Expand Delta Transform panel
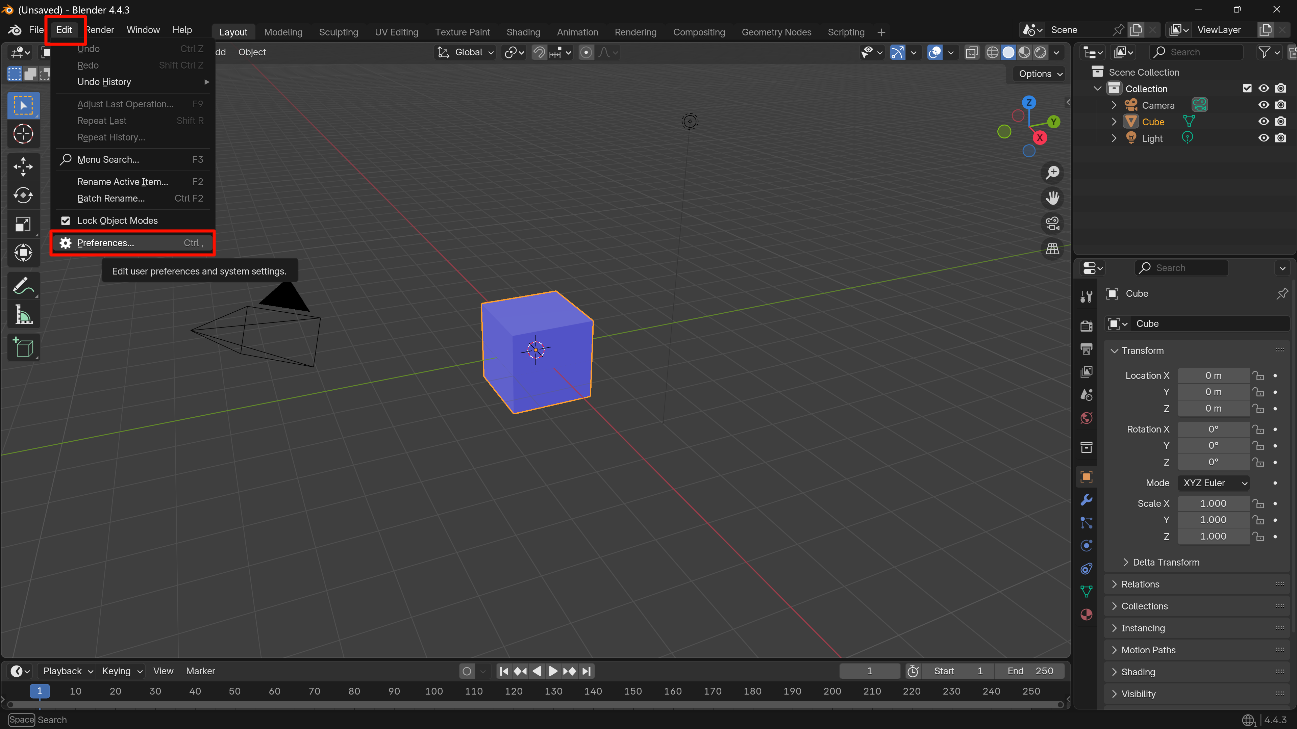This screenshot has height=729, width=1297. (x=1166, y=563)
